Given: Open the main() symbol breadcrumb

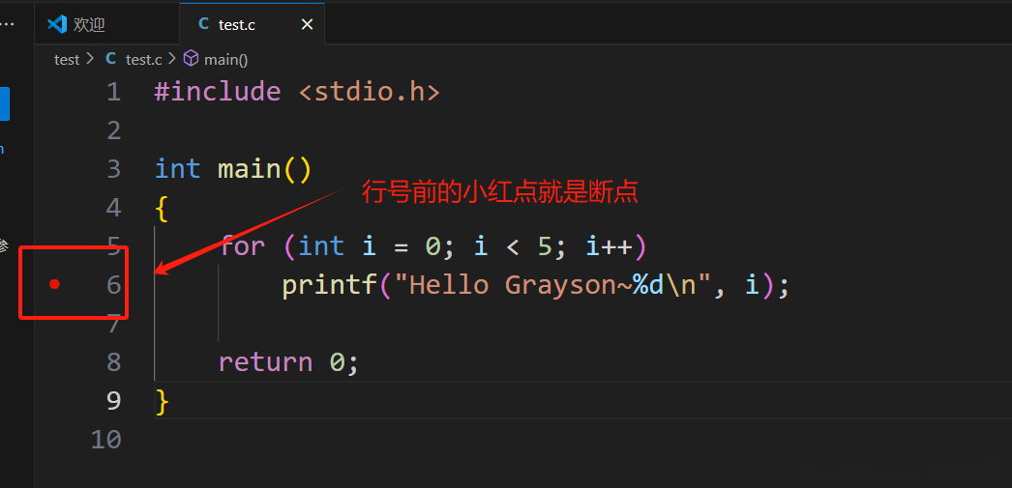Looking at the screenshot, I should 225,59.
